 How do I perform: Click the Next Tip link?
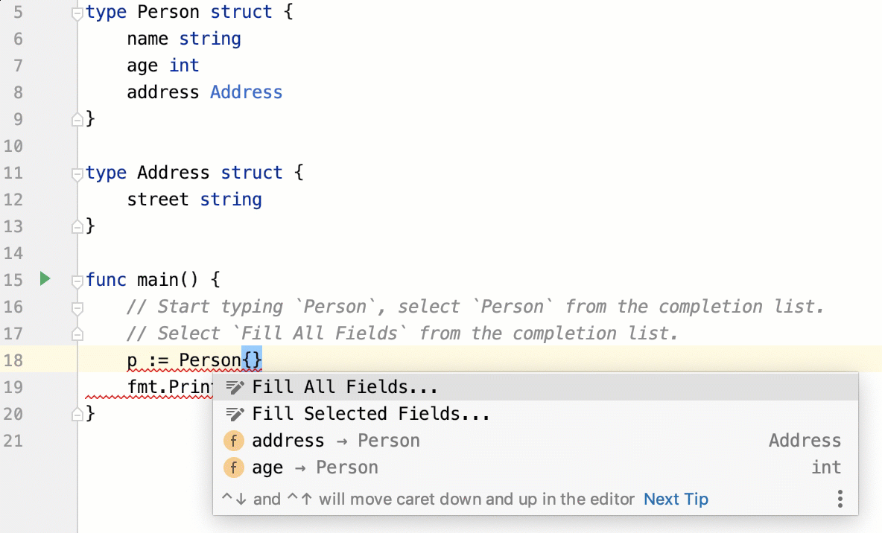tap(676, 499)
